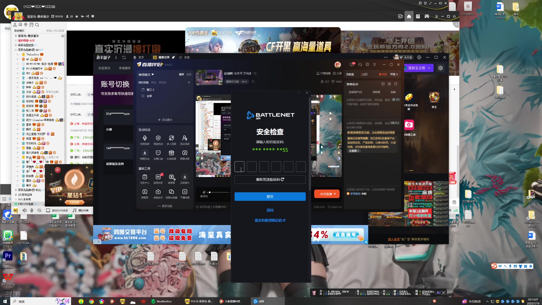Edit the stream title pencil icon
The height and width of the screenshot is (305, 542).
coord(255,73)
